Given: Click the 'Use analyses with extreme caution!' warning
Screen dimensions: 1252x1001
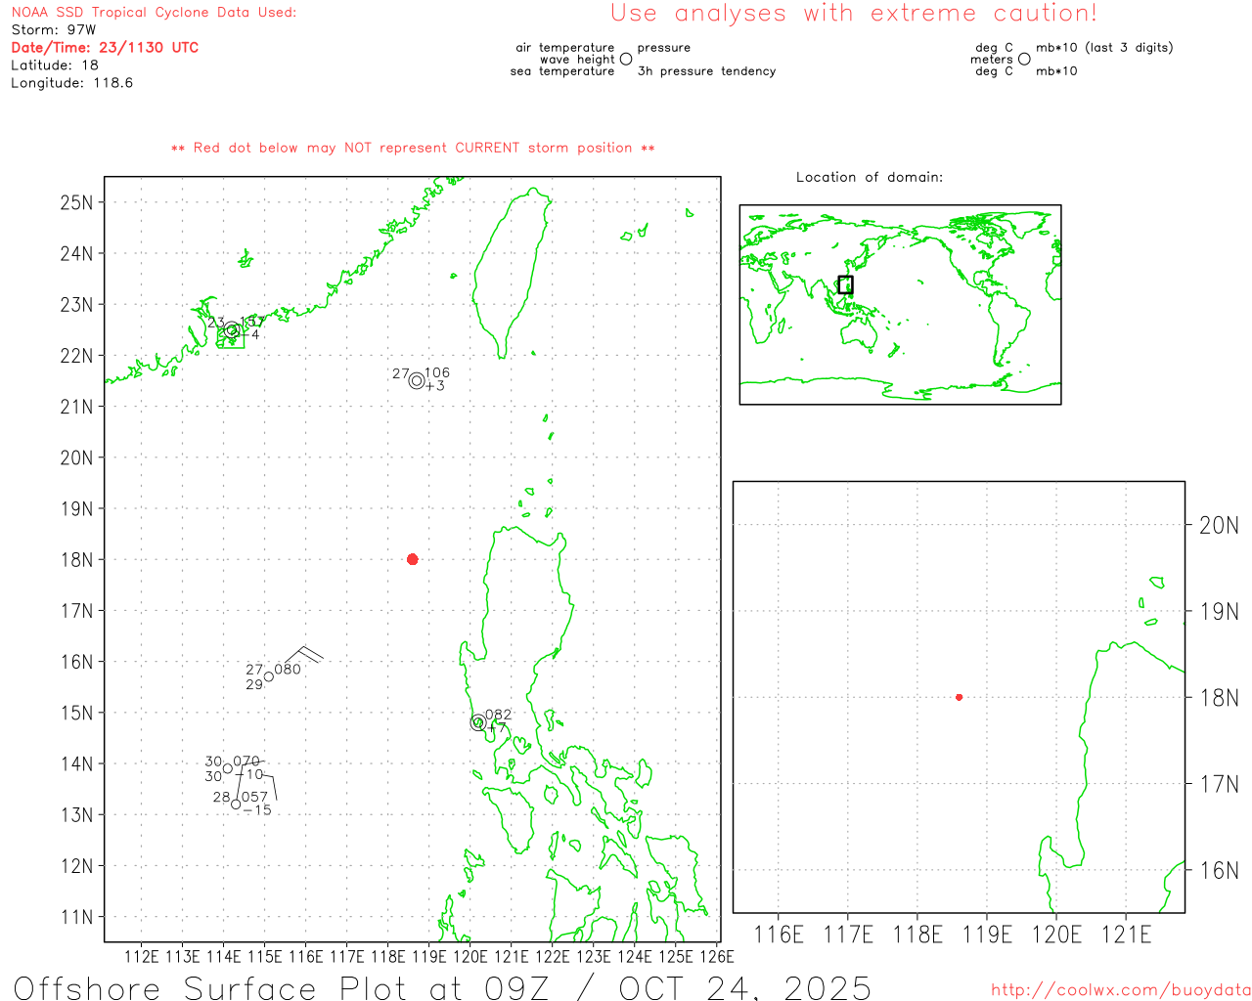Looking at the screenshot, I should [853, 14].
